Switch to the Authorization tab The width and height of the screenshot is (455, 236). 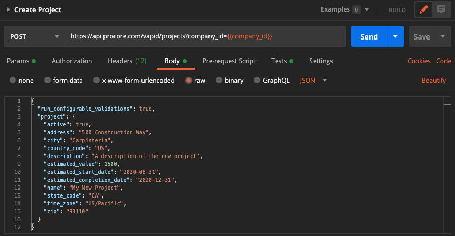coord(72,61)
